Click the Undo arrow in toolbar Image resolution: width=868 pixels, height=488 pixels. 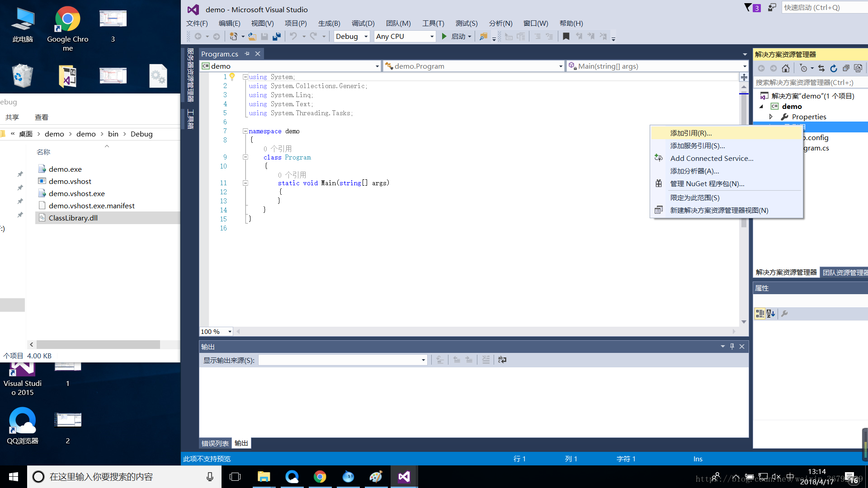point(293,37)
